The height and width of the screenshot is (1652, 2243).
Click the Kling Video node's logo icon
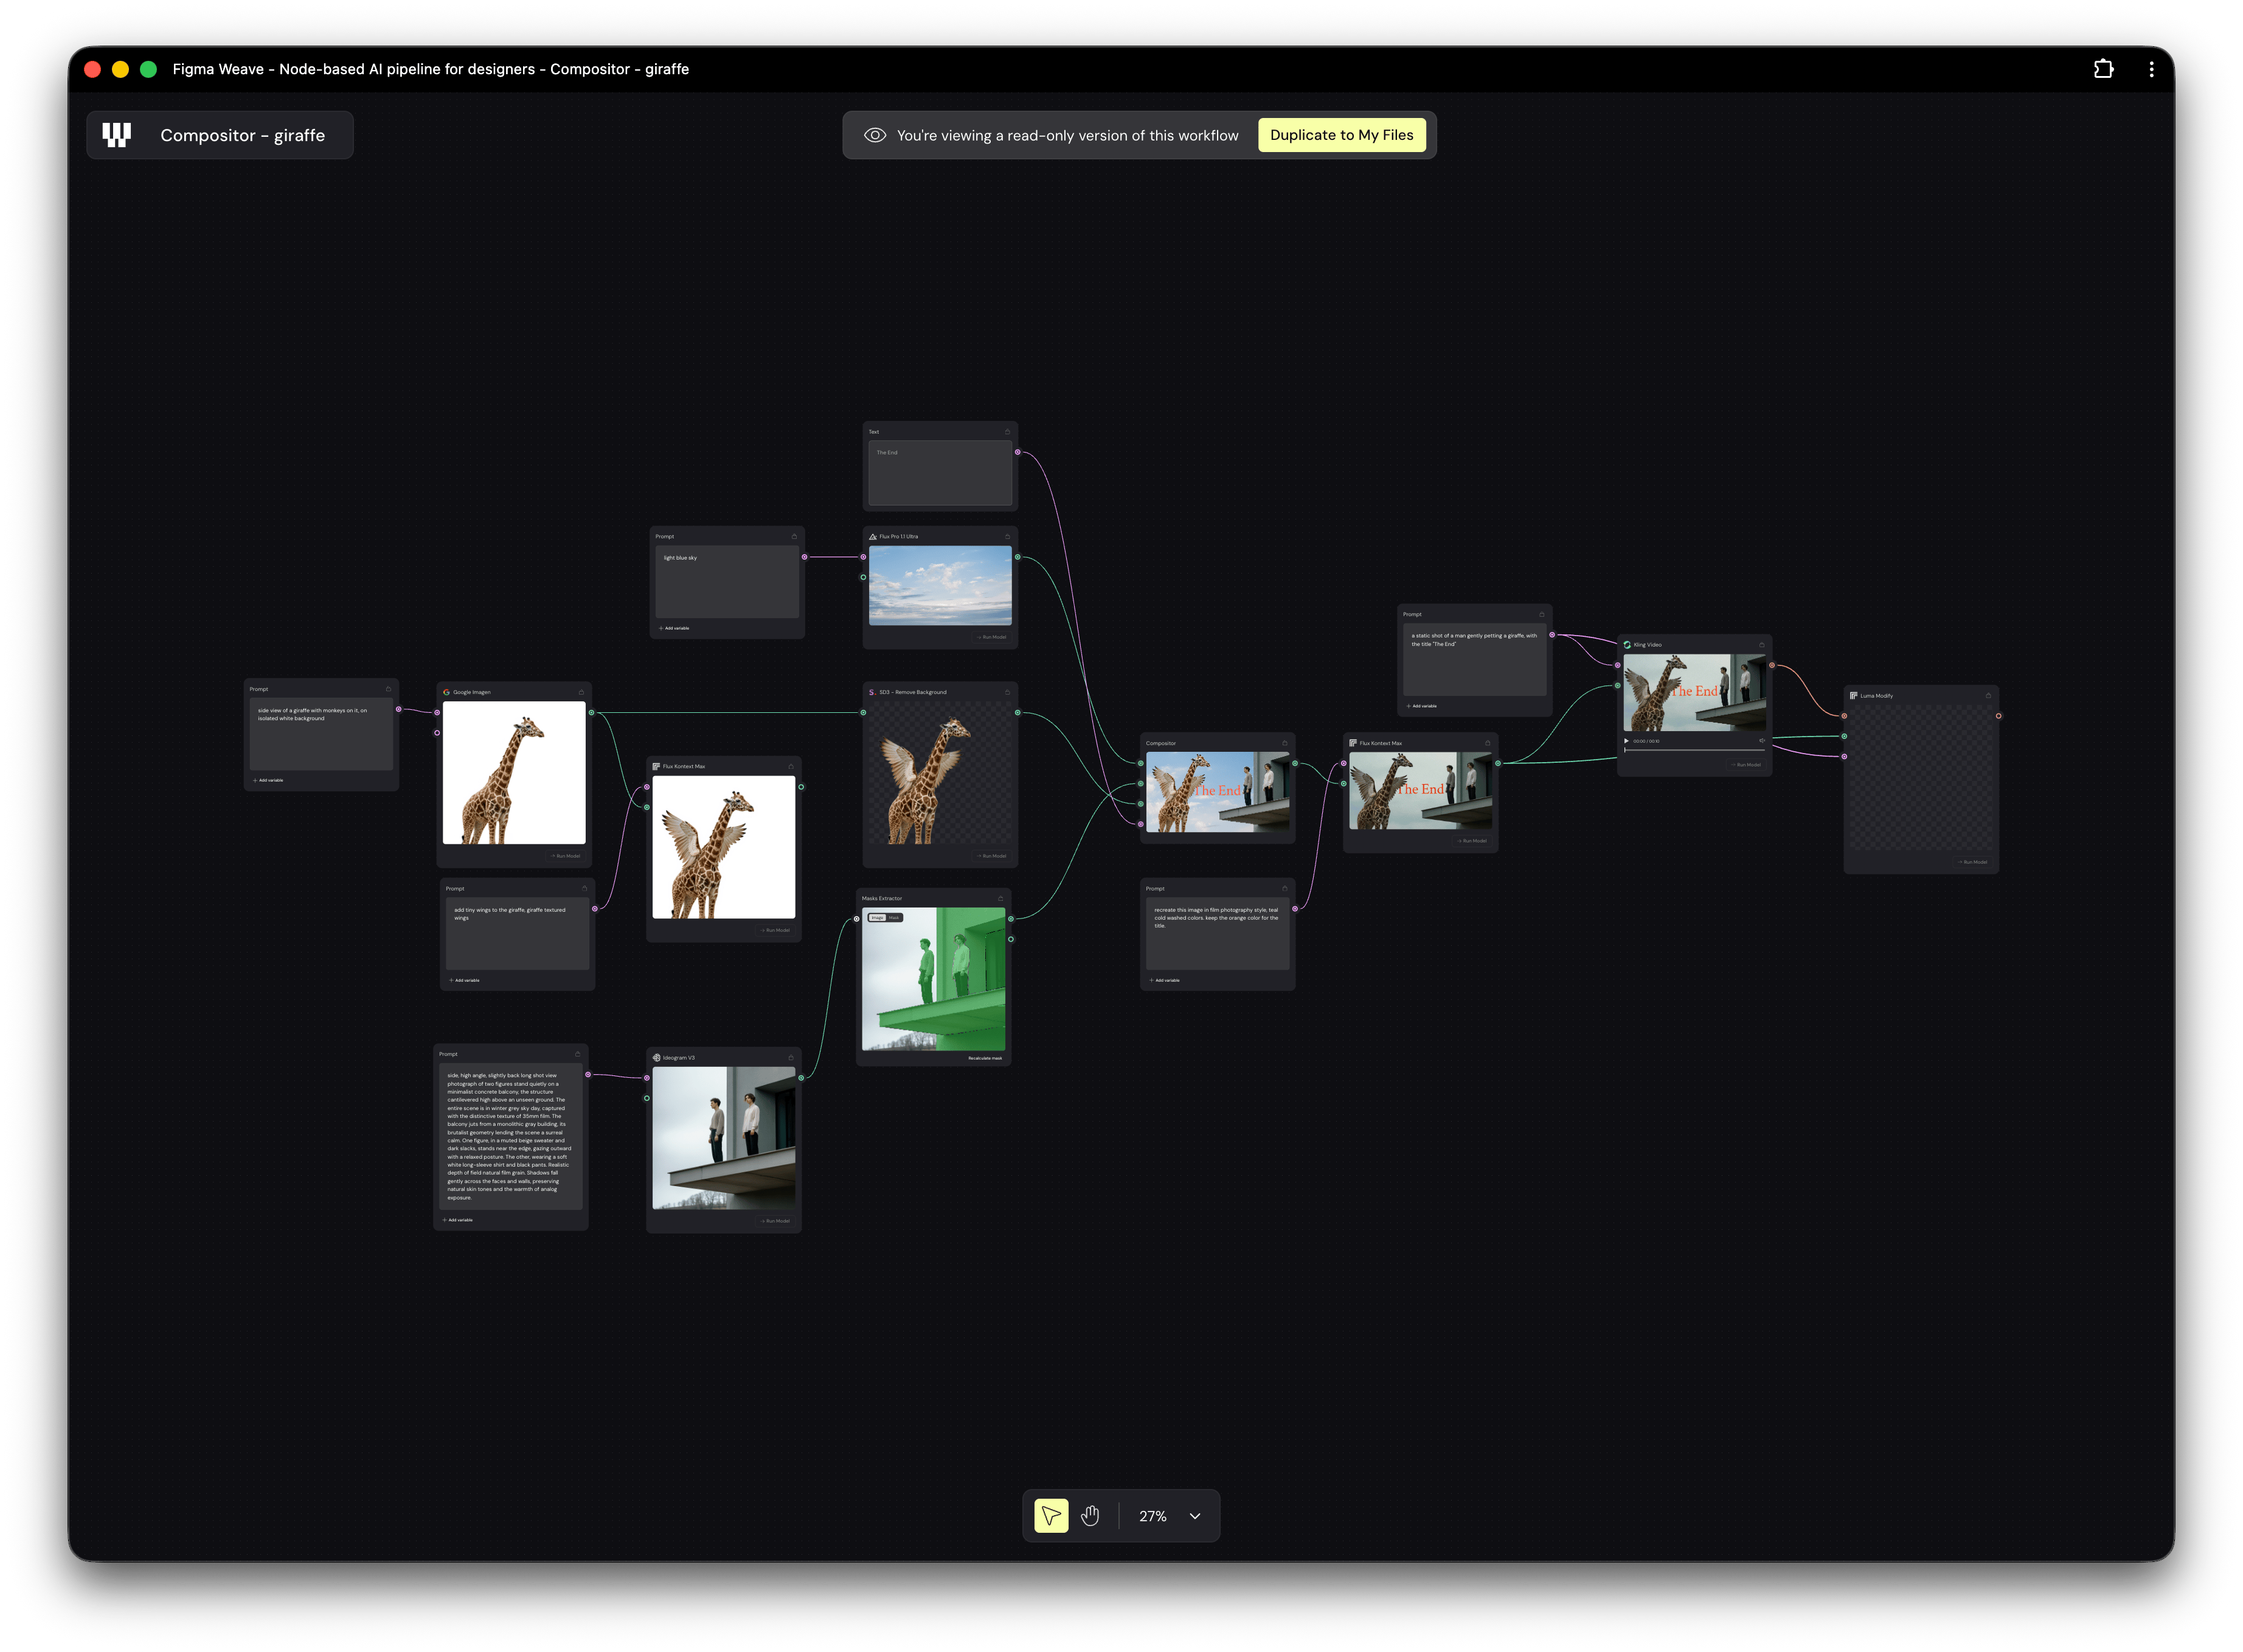point(1628,645)
